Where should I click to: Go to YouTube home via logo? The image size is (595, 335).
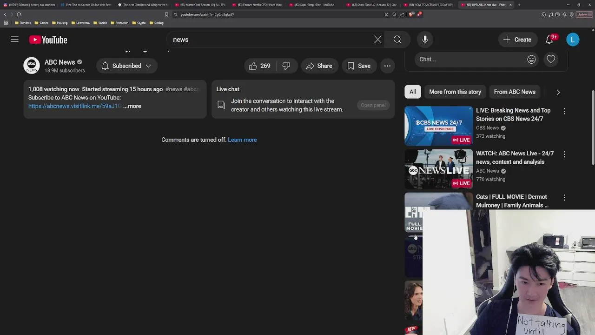(x=48, y=40)
